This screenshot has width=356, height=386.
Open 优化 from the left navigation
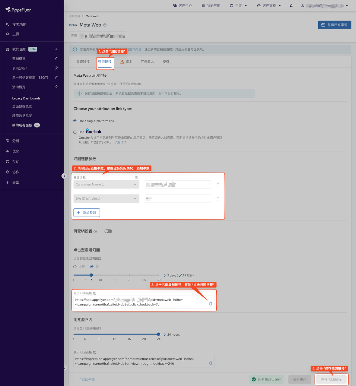click(8, 151)
